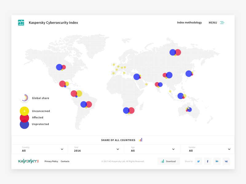246x184 pixels.
Task: Share to LinkedIn
Action: point(217,161)
